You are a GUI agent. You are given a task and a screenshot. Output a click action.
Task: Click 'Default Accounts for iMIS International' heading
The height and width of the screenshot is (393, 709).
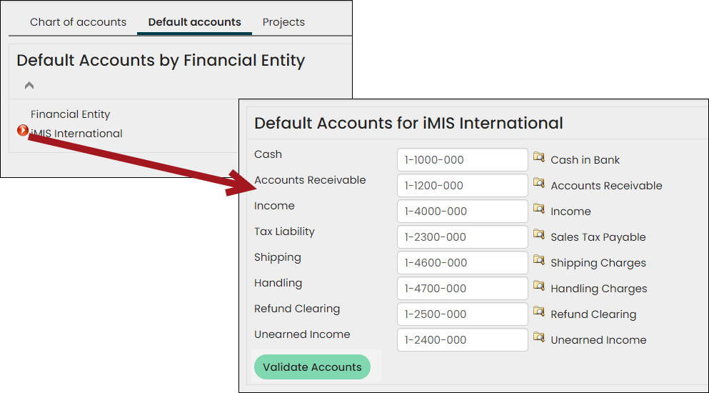coord(408,123)
